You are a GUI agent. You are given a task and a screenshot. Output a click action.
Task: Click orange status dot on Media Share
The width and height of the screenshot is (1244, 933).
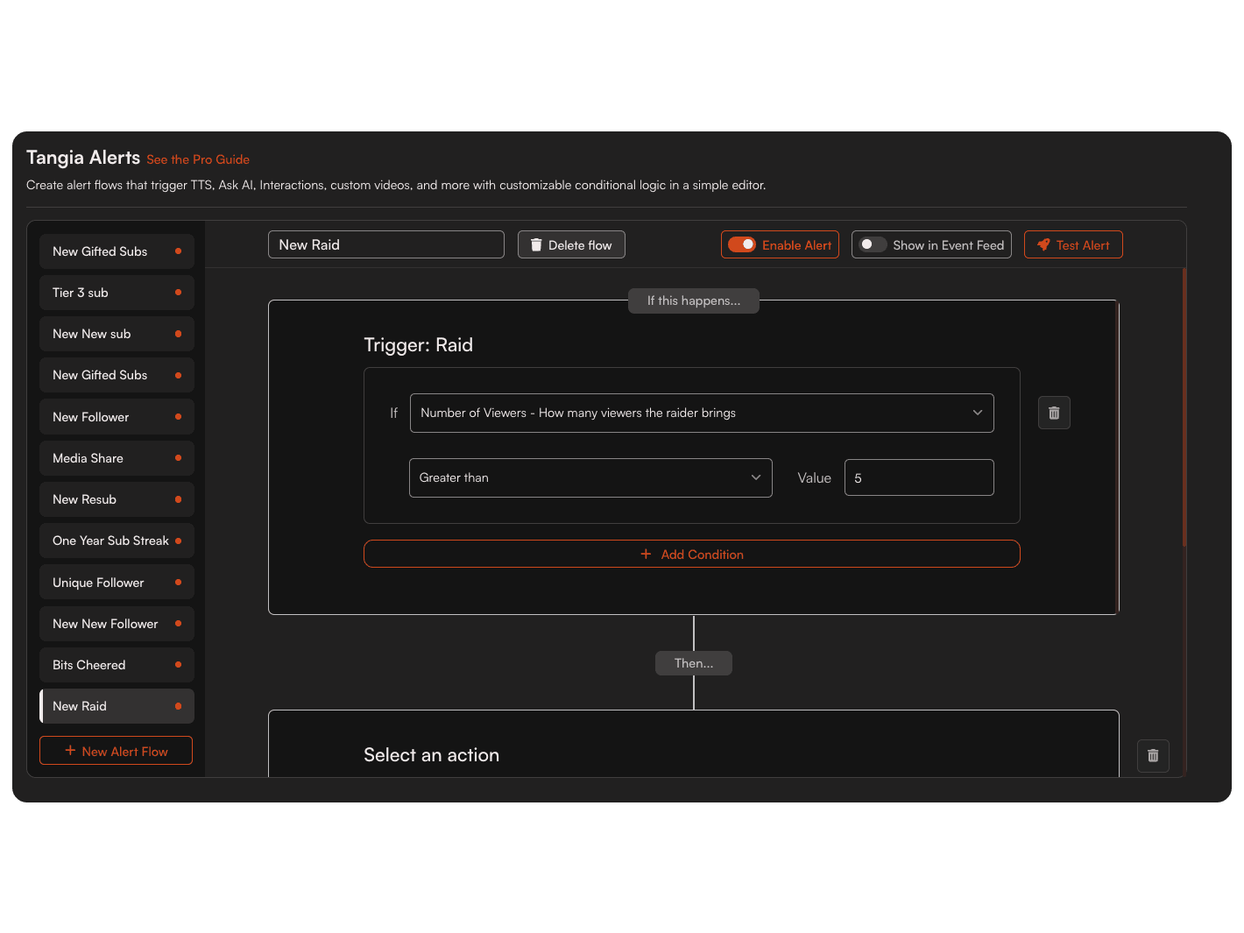178,458
